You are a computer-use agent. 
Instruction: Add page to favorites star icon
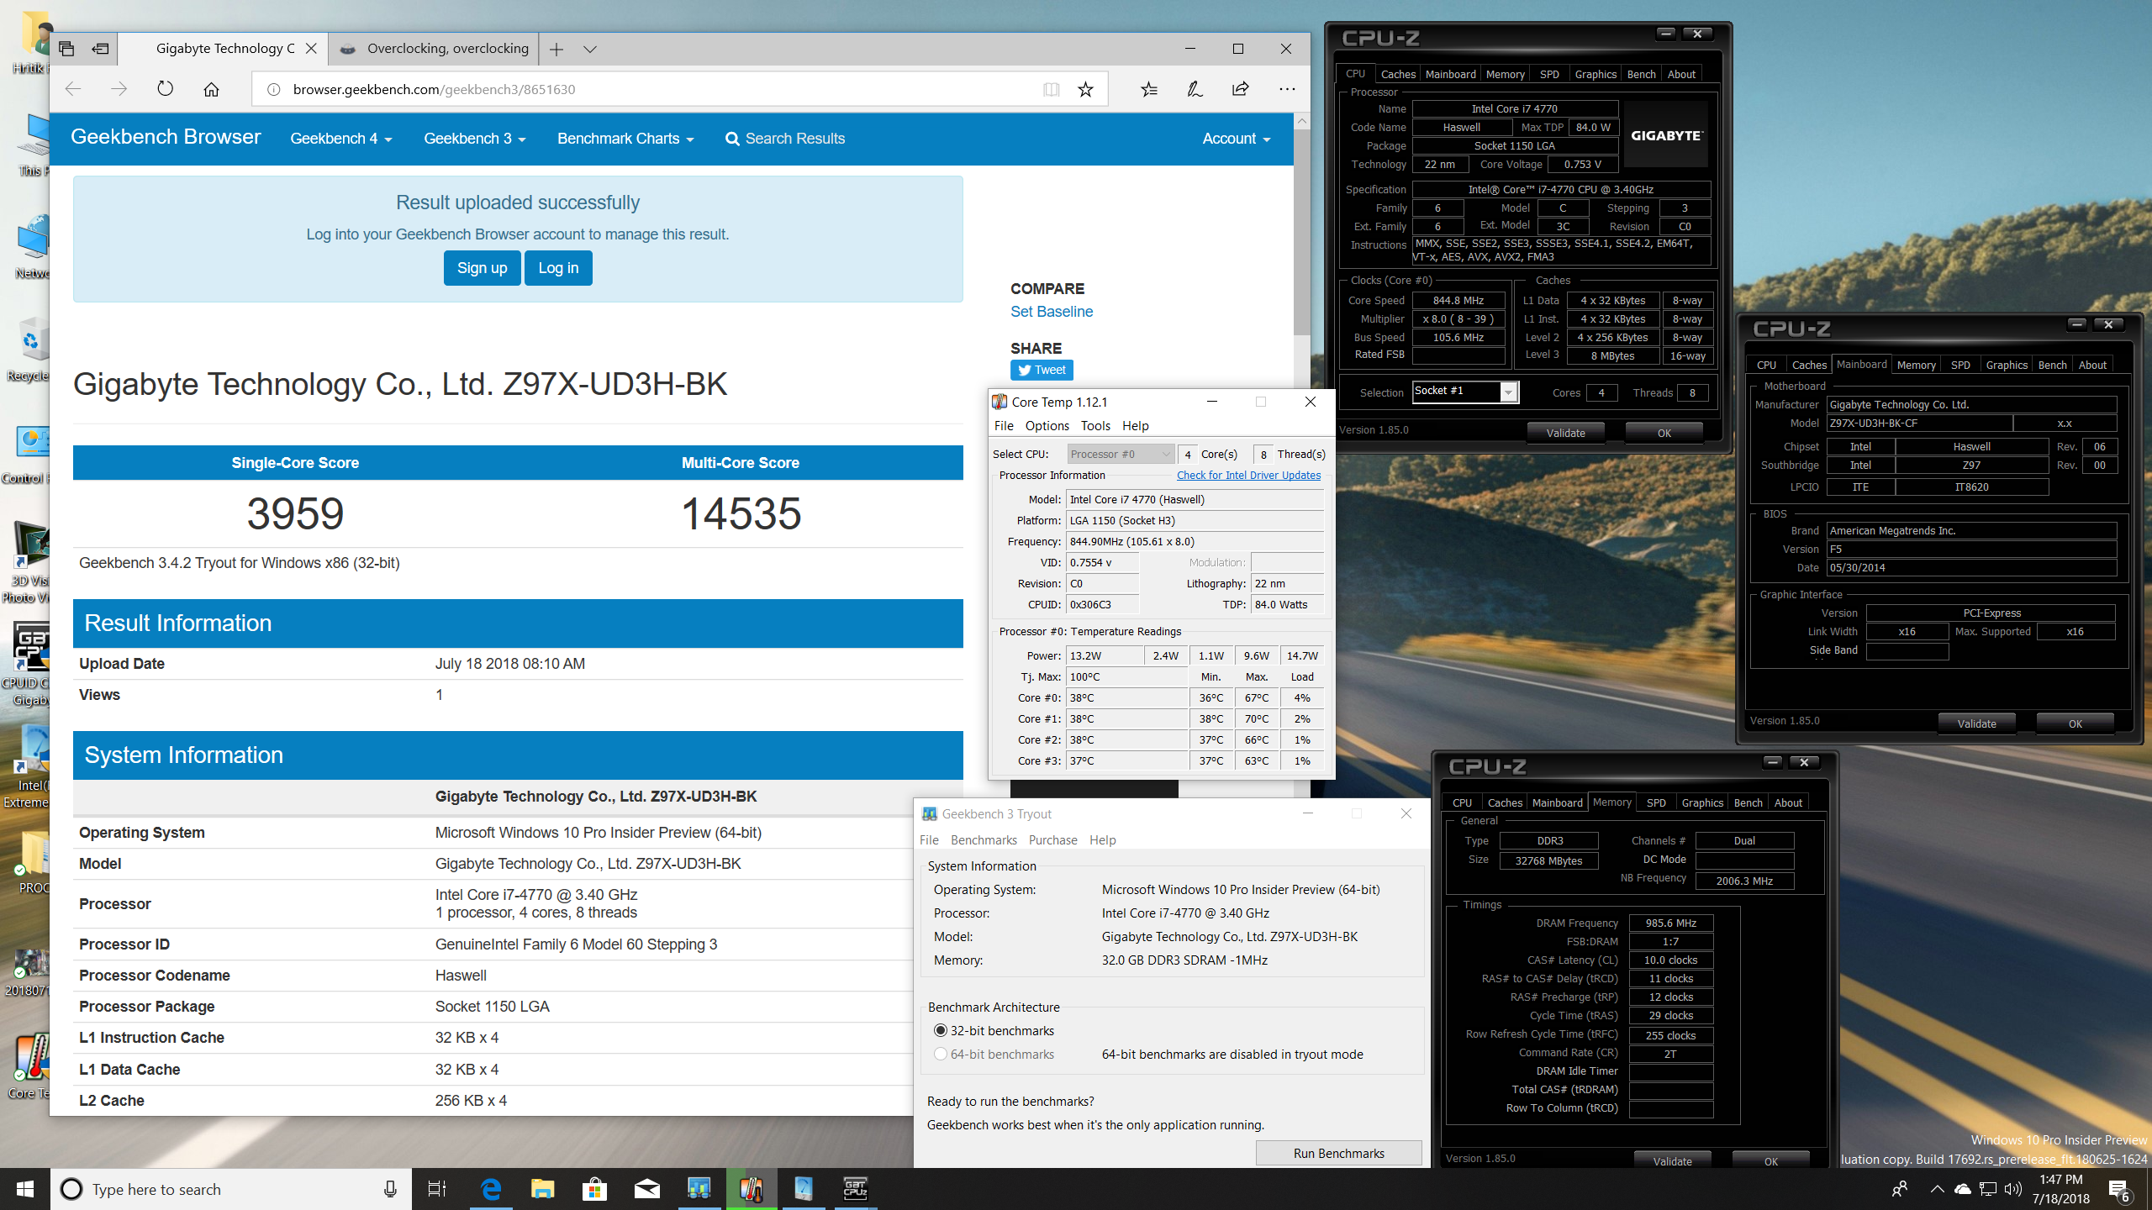coord(1085,89)
